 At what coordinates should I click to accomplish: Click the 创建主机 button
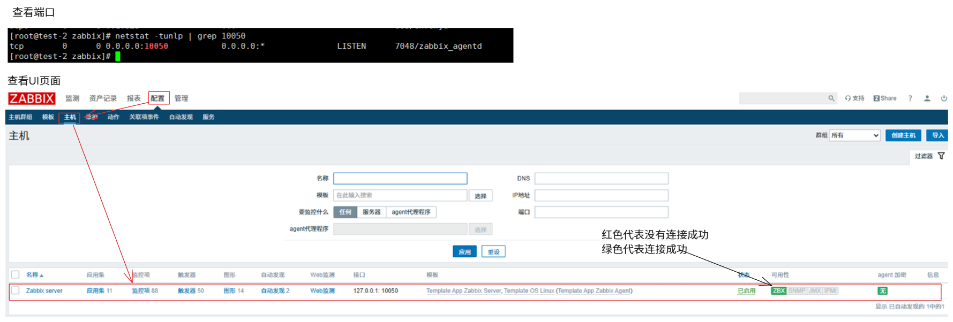coord(903,135)
